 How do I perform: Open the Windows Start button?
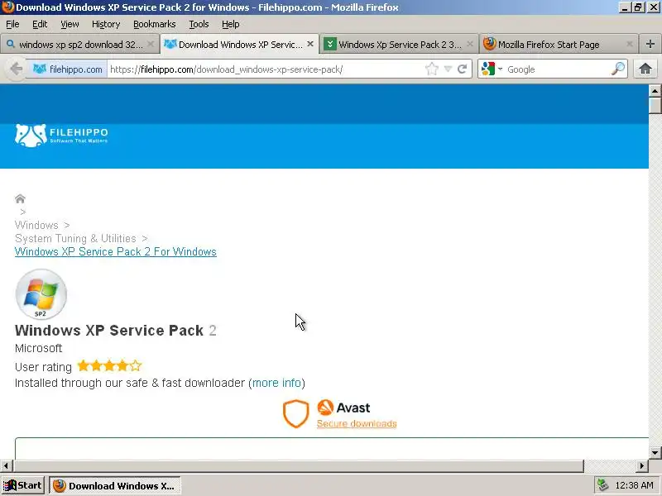[x=23, y=485]
